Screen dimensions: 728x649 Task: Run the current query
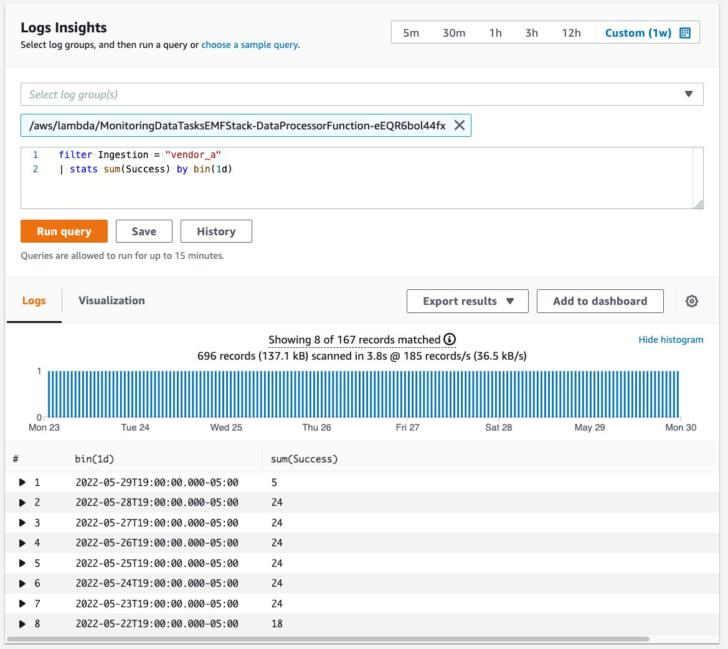(x=64, y=231)
